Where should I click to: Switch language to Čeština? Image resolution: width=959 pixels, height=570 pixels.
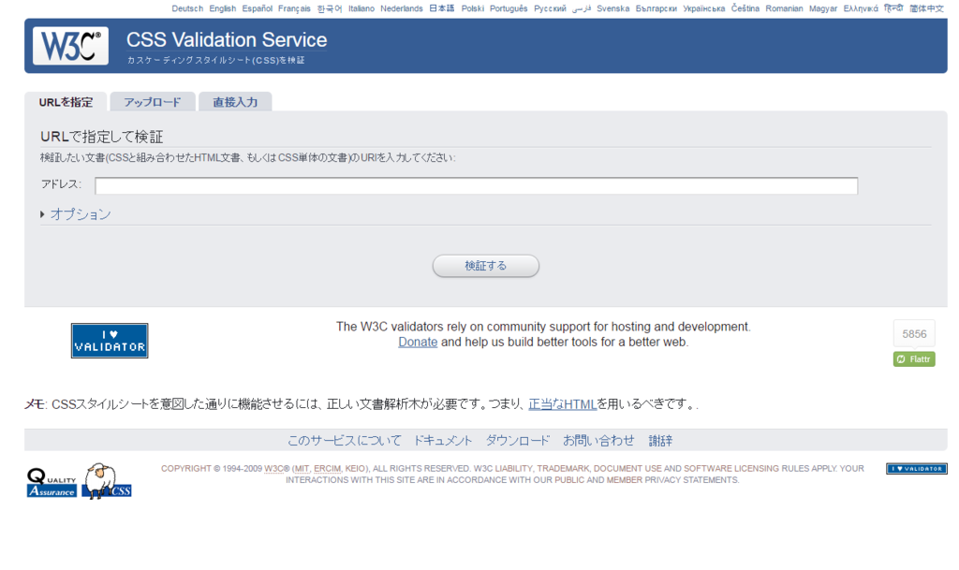click(745, 8)
